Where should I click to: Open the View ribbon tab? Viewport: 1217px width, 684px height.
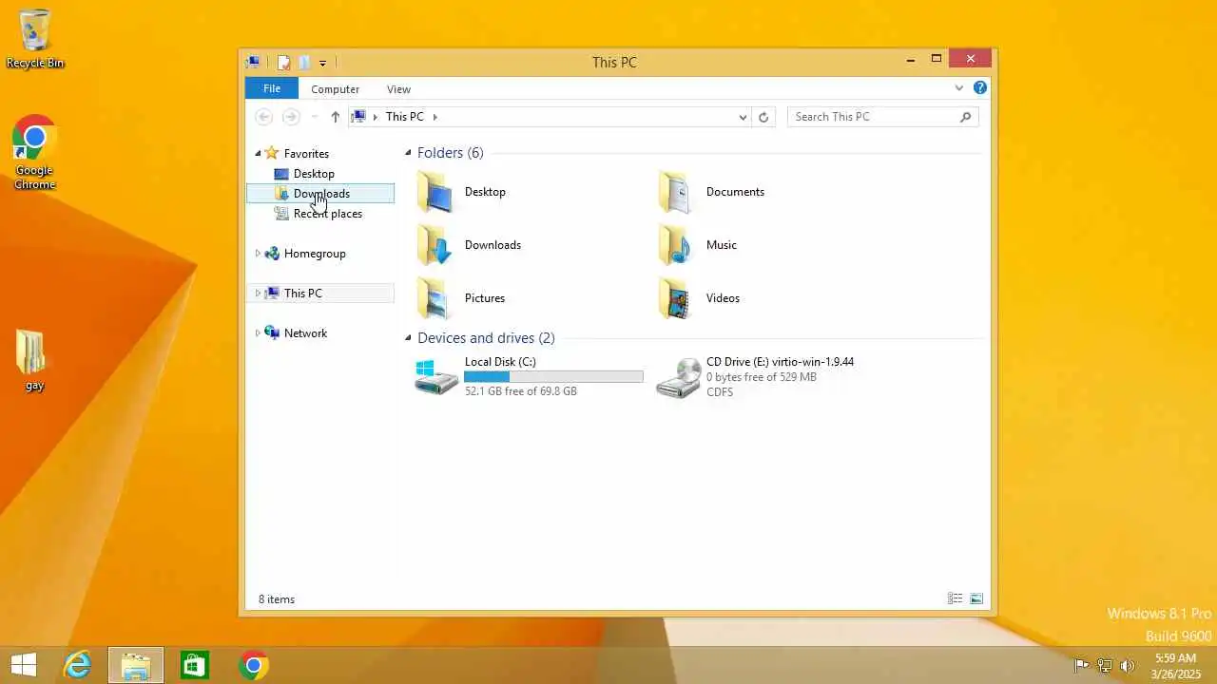(398, 89)
